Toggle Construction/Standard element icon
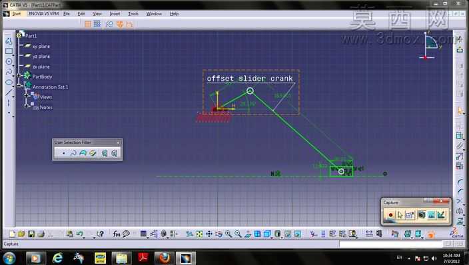Viewport: 469px width, 265px height. 109,24
